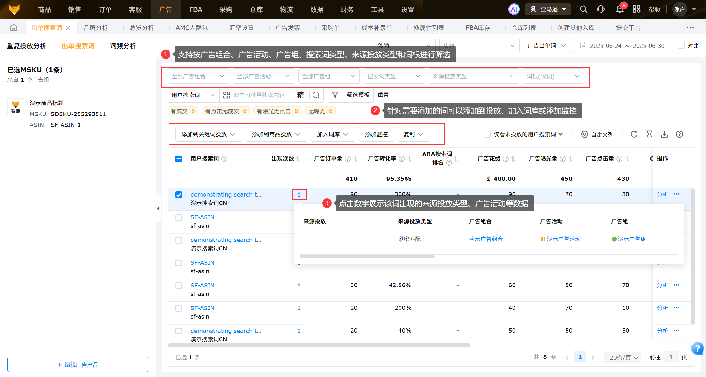706x377 pixels.
Task: Click the download export icon
Action: [x=664, y=134]
